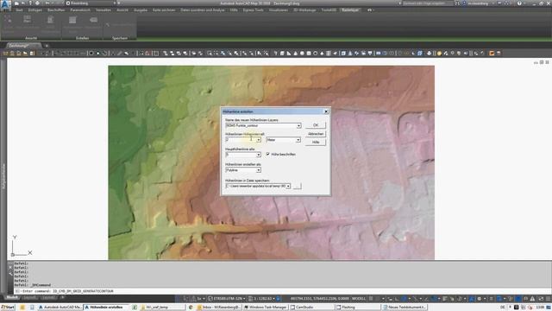Switch to the Layout1 tab

click(30, 298)
